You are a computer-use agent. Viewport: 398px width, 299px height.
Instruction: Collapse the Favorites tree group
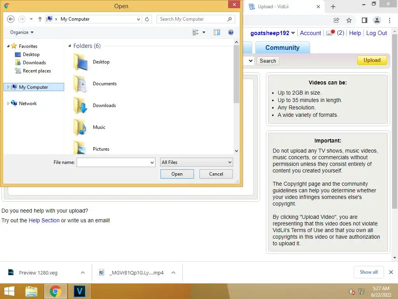click(8, 46)
